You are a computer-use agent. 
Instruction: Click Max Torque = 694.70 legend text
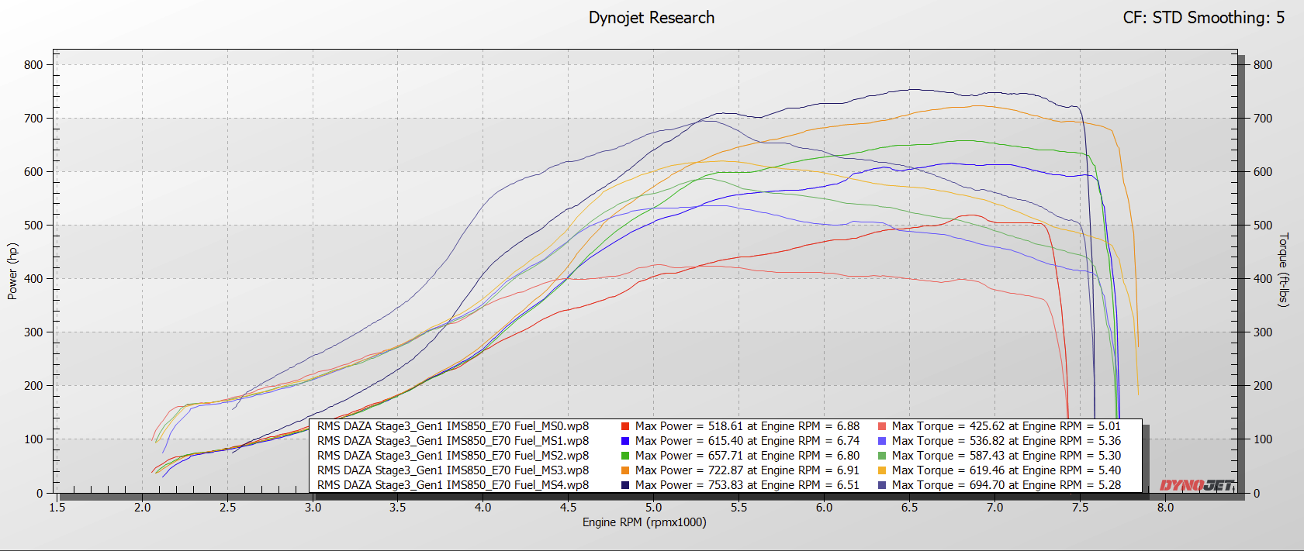coord(1006,485)
